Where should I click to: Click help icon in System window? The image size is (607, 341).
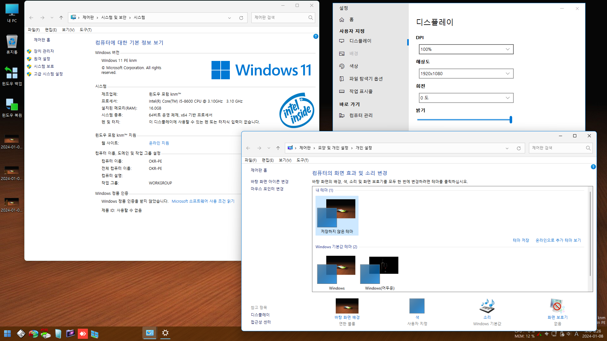(x=316, y=36)
